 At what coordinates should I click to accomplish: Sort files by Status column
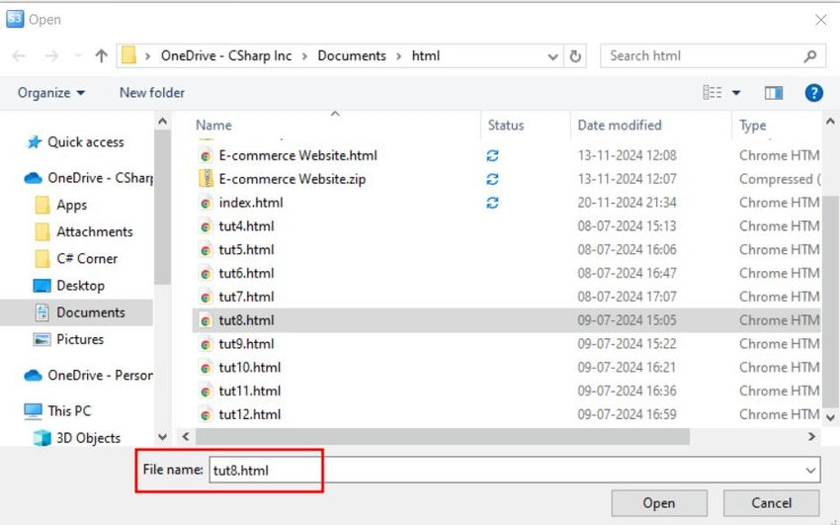(506, 126)
